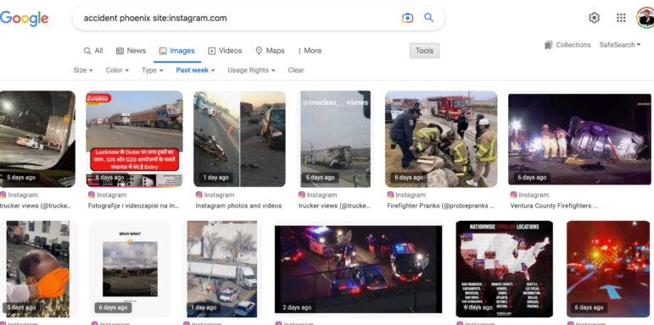Click Instagram icon under Firefighter Pranks result
The image size is (654, 325).
pyautogui.click(x=390, y=195)
